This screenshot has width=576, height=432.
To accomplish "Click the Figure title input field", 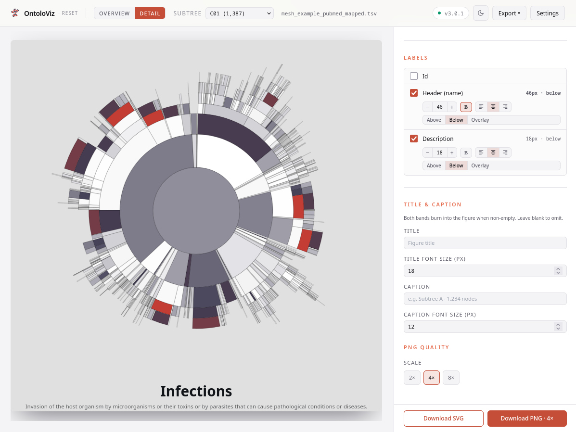I will pyautogui.click(x=485, y=243).
